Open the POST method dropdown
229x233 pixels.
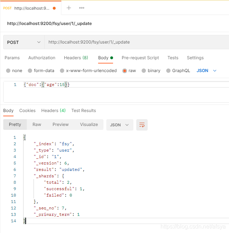[24, 42]
